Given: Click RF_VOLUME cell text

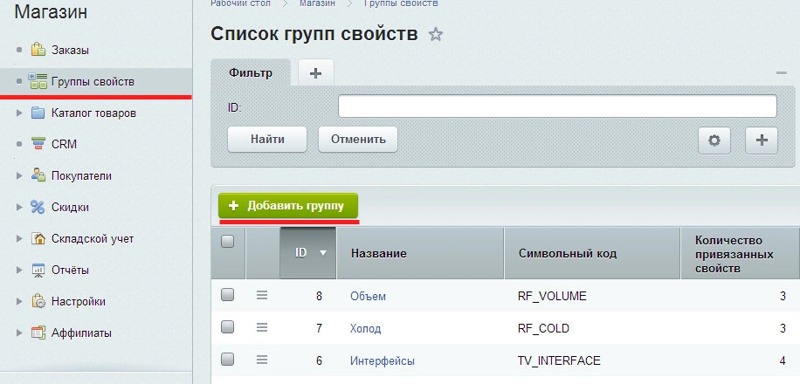Looking at the screenshot, I should 552,296.
